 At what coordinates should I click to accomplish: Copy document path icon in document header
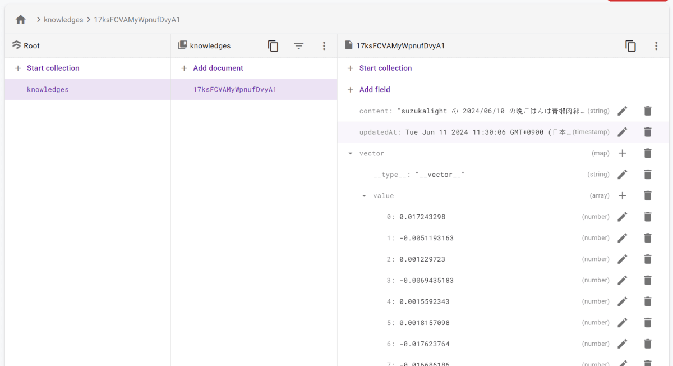pyautogui.click(x=631, y=46)
